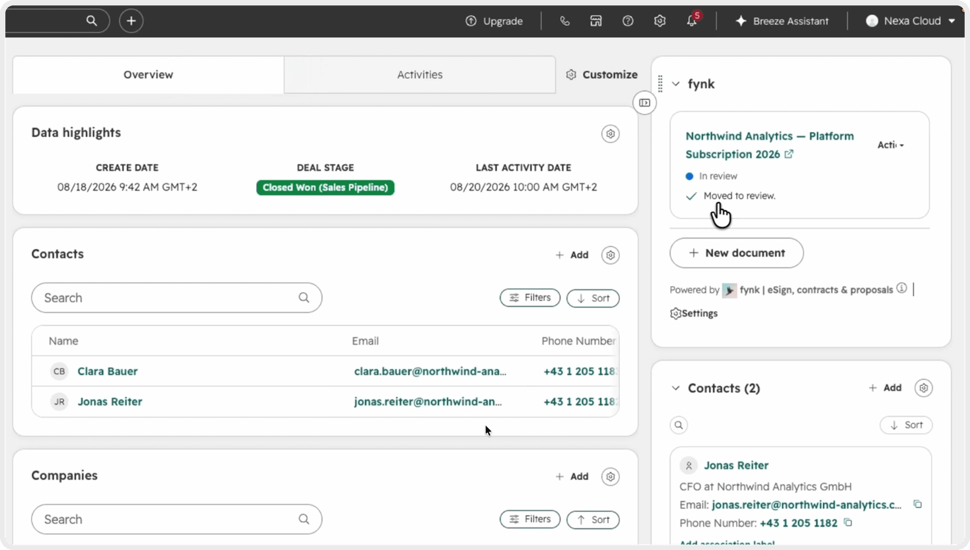Click New document
Viewport: 970px width, 550px height.
[736, 253]
